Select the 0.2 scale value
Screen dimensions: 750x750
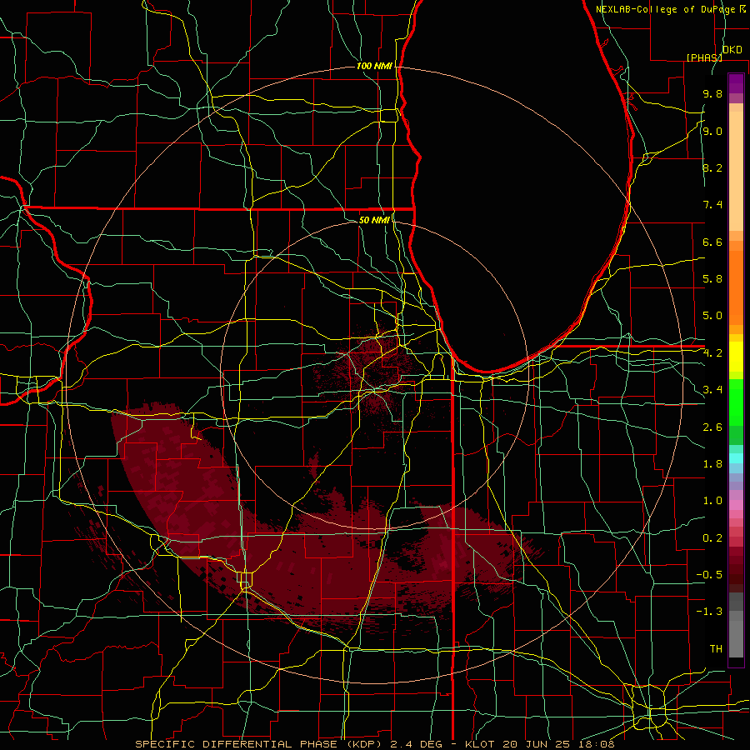click(x=712, y=538)
